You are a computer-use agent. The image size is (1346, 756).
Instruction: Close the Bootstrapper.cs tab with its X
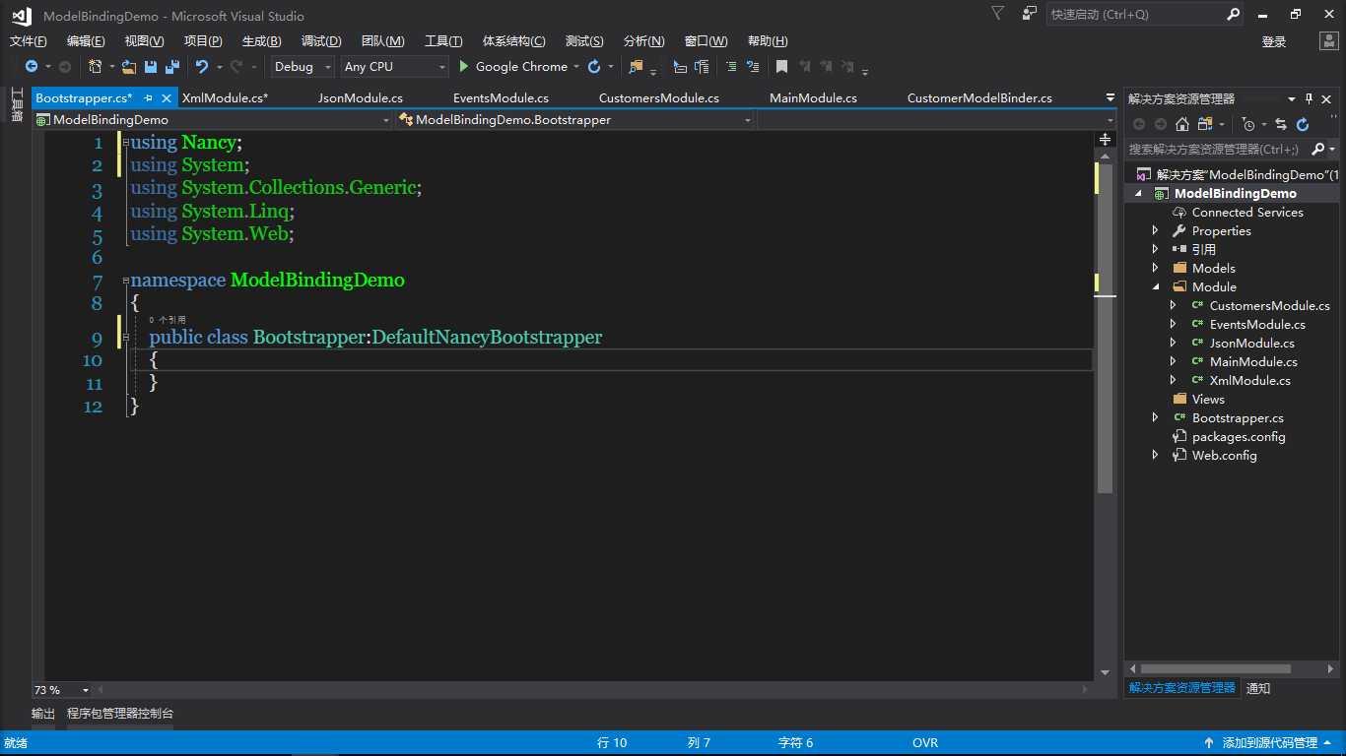click(x=167, y=98)
